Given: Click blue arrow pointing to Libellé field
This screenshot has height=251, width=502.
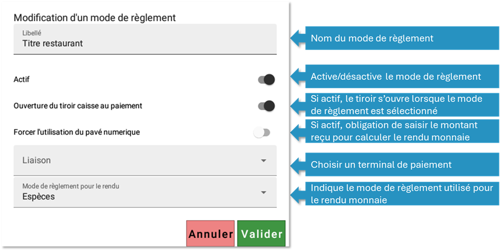Looking at the screenshot, I should tap(295, 38).
